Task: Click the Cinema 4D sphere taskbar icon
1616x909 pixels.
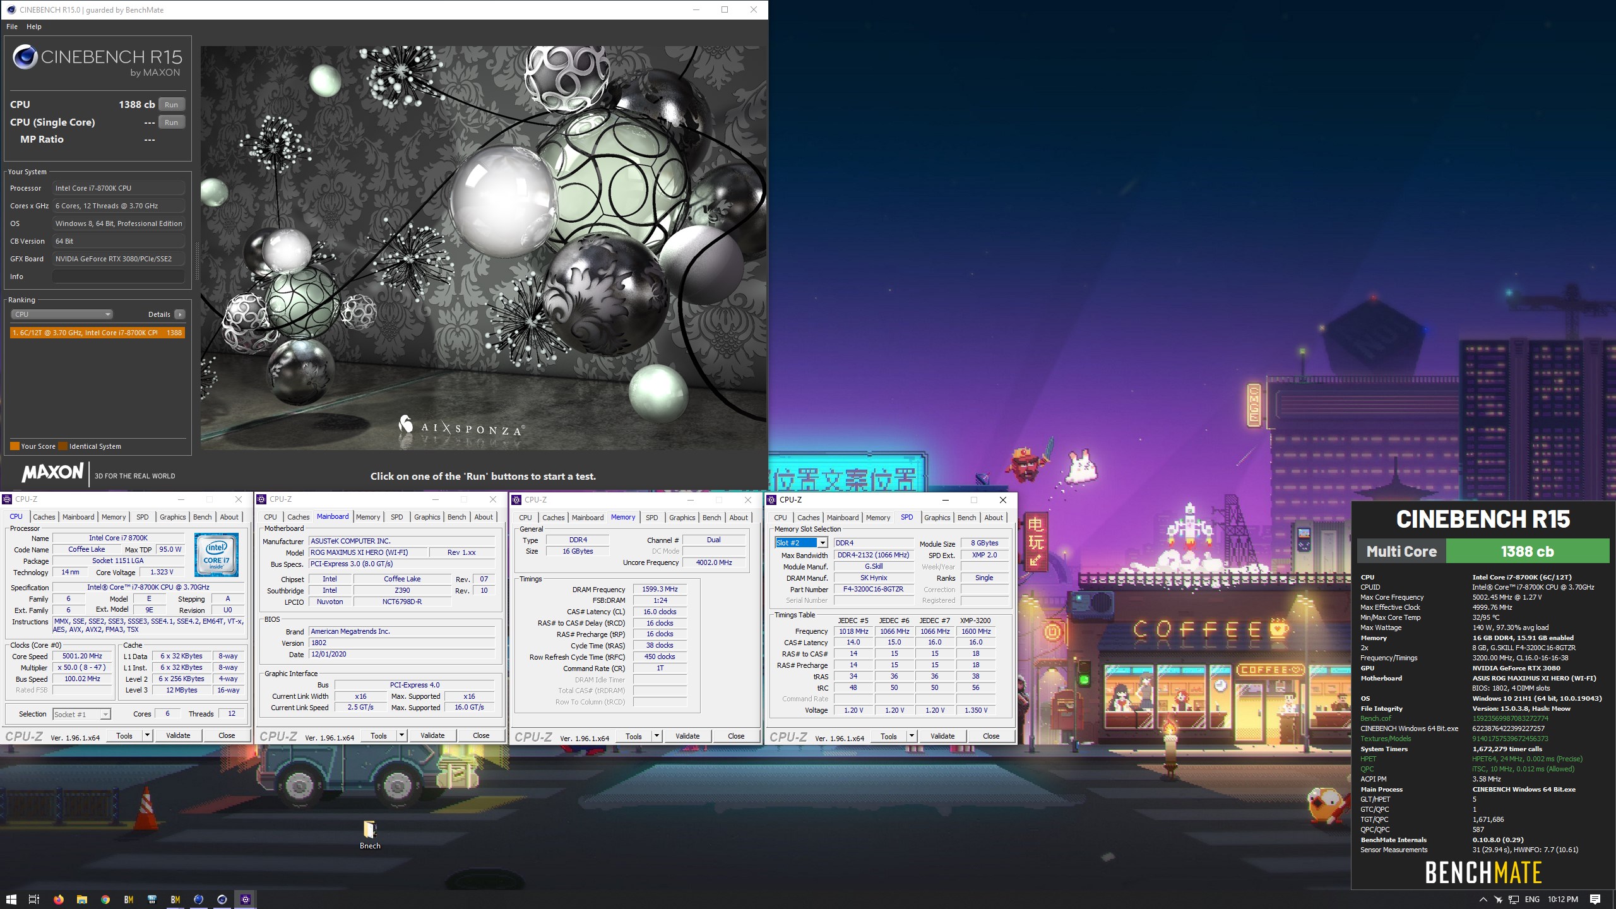Action: [222, 900]
